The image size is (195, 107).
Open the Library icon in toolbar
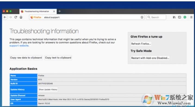coord(174,17)
